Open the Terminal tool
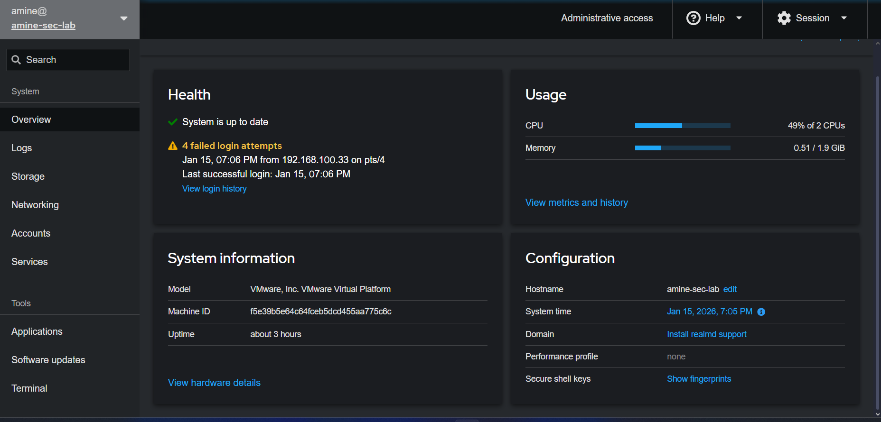881x422 pixels. click(29, 388)
